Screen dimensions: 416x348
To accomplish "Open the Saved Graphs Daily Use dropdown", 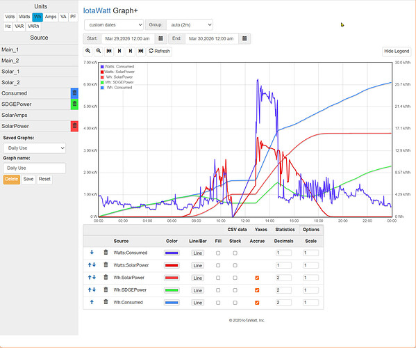I will [x=35, y=148].
